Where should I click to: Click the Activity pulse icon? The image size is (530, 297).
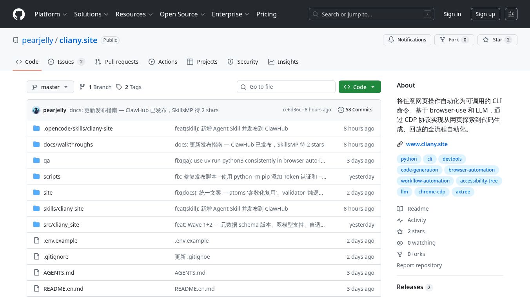[x=400, y=220]
